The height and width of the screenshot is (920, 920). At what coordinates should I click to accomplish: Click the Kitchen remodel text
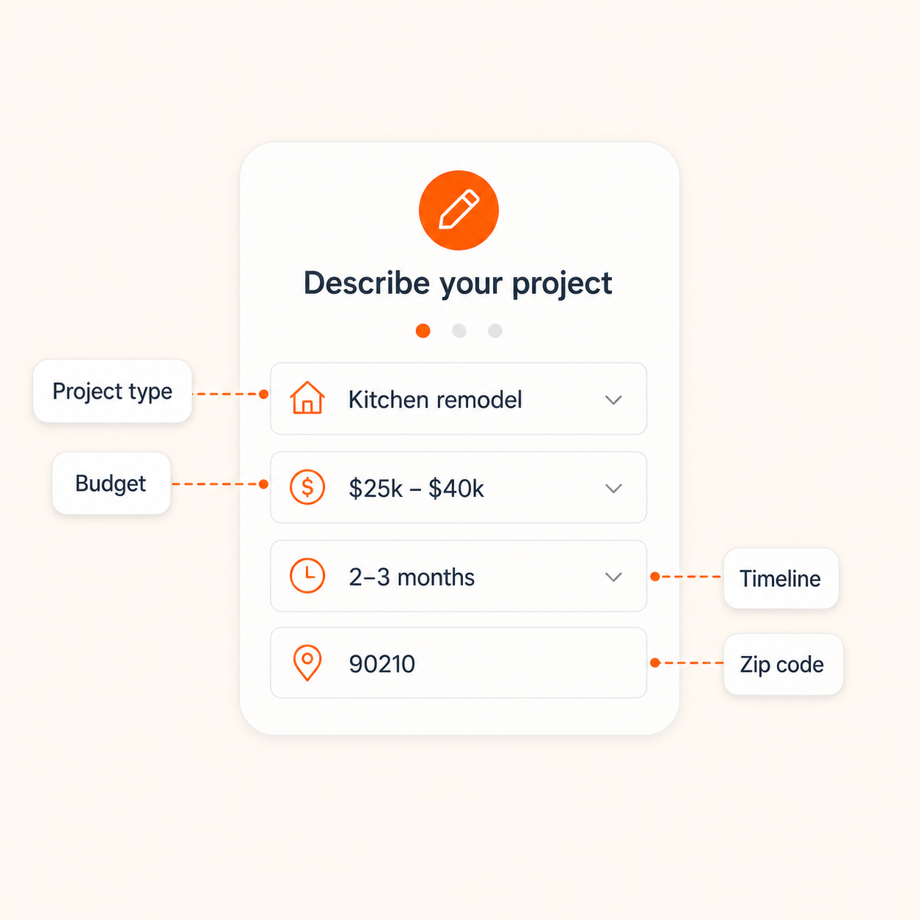435,400
